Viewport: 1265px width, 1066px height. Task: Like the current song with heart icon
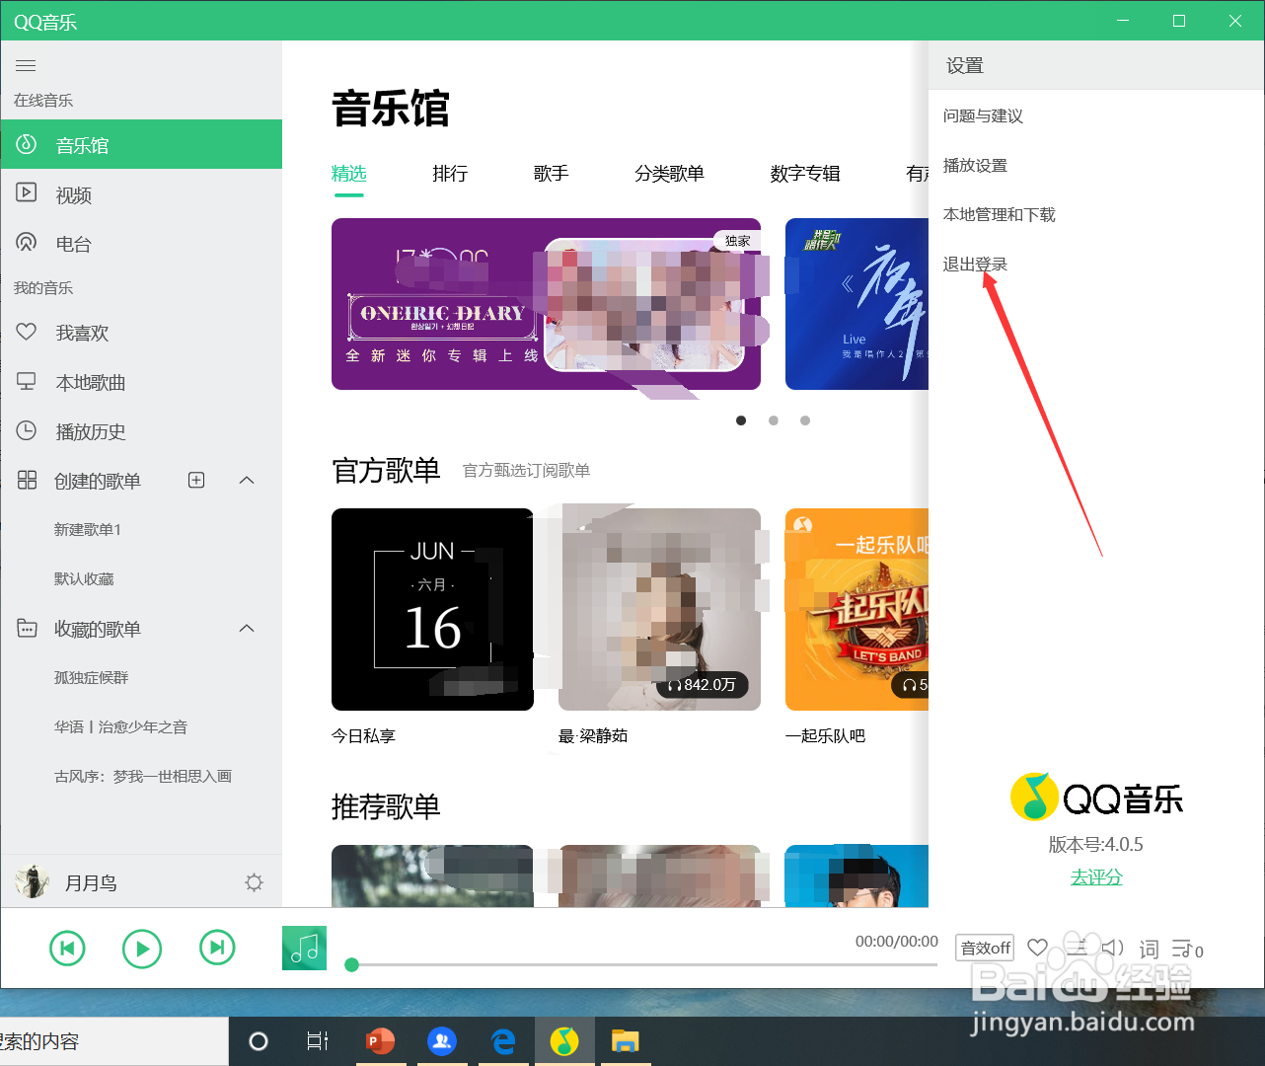1037,948
